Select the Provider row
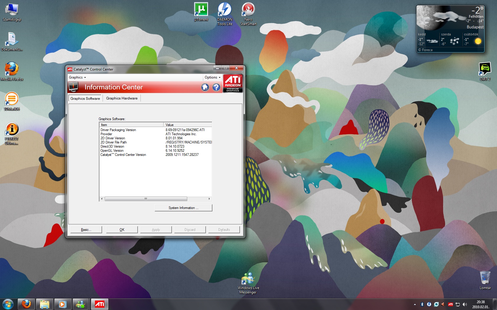The height and width of the screenshot is (310, 497). (x=156, y=134)
